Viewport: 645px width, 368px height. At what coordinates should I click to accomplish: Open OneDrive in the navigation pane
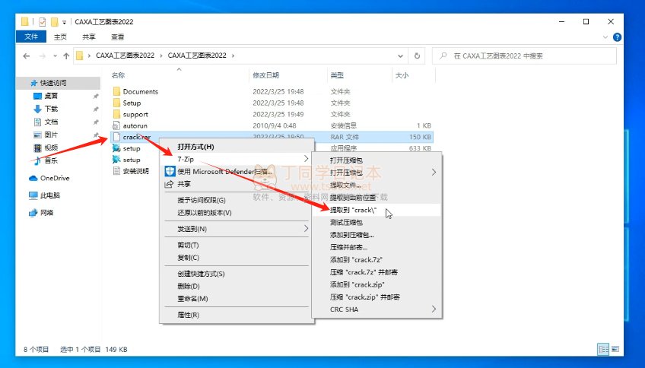click(54, 178)
